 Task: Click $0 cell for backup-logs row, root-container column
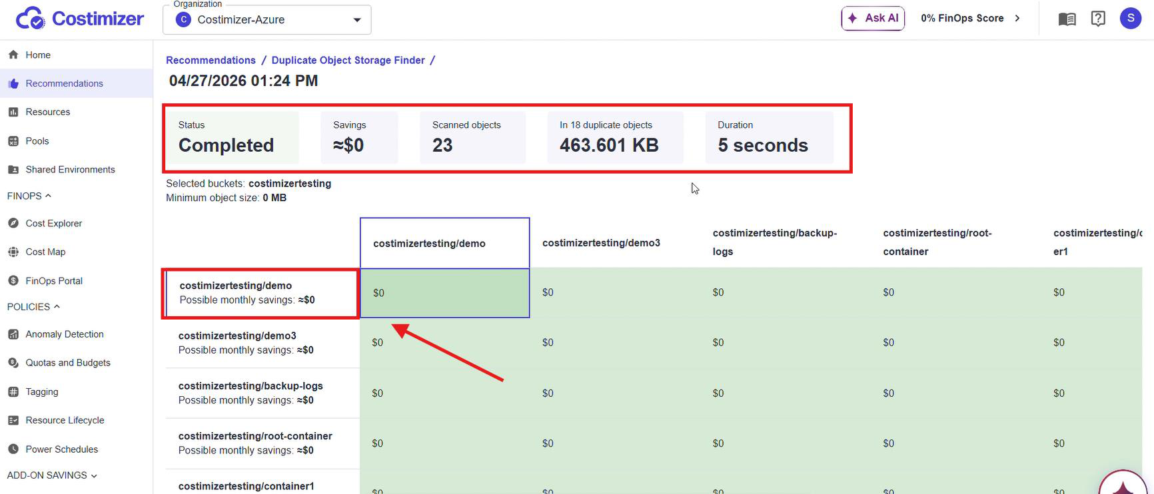coord(956,393)
